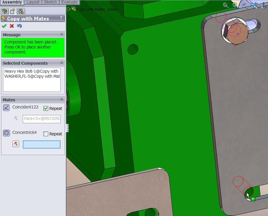Viewport: 268px width, 216px height.
Task: Click the blue undo arrow icon
Action: 19,26
